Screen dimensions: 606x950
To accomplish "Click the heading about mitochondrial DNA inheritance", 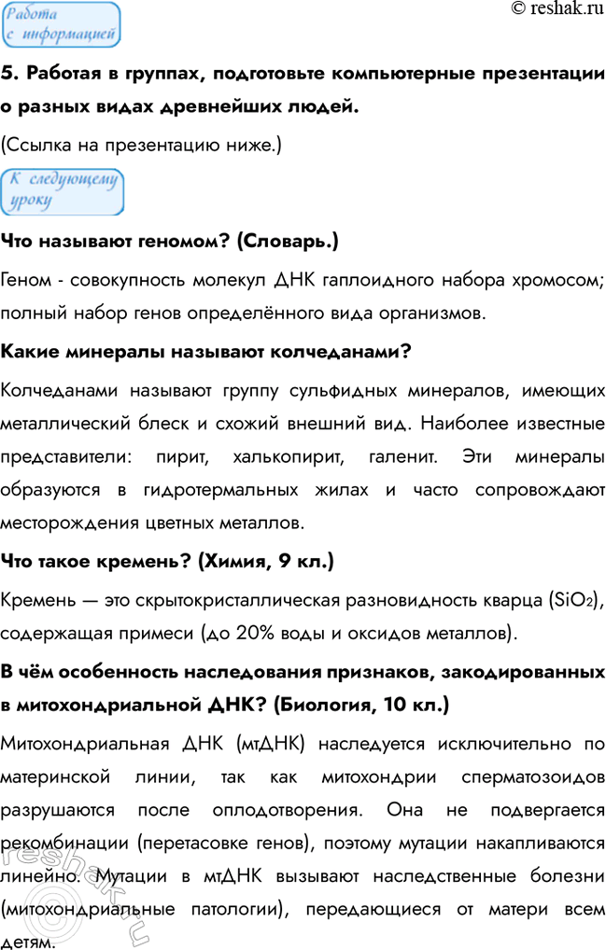I will pyautogui.click(x=303, y=688).
